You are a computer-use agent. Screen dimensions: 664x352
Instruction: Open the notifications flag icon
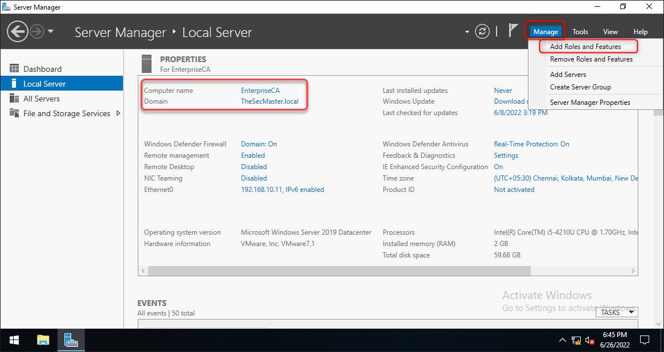point(513,31)
